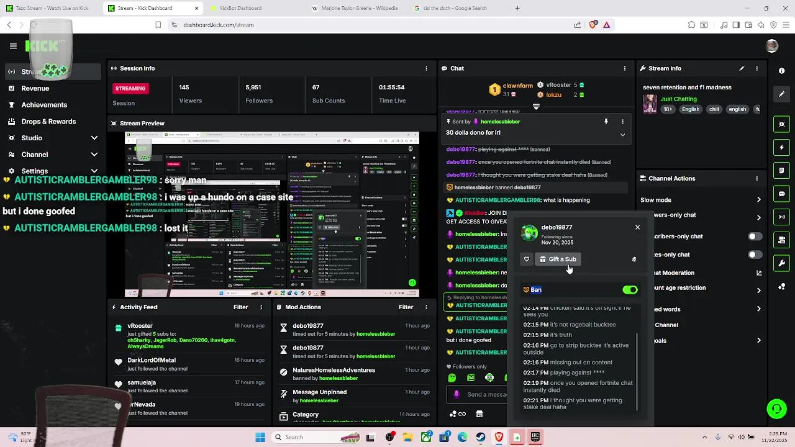
Task: Open shop icon below chat input
Action: [479, 414]
